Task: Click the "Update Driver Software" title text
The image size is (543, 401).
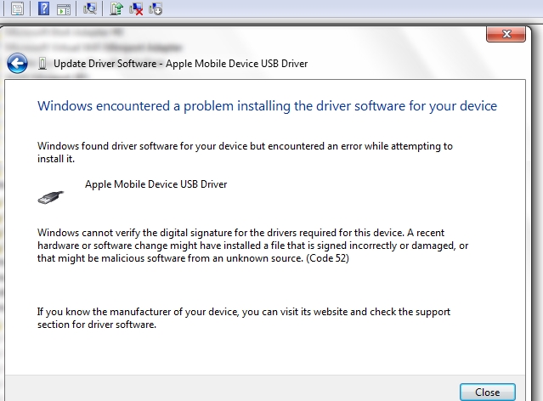Action: point(105,64)
